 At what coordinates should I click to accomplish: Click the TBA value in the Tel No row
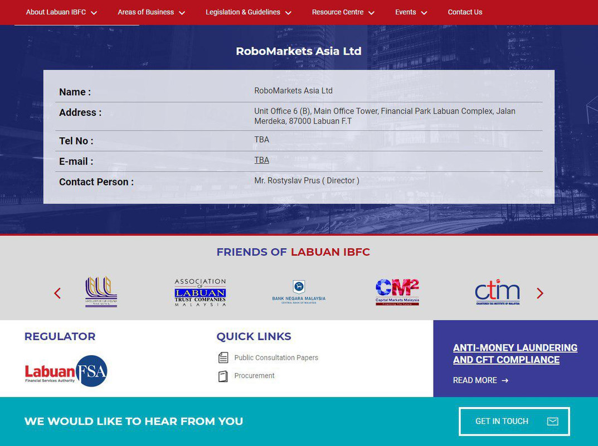pyautogui.click(x=261, y=139)
